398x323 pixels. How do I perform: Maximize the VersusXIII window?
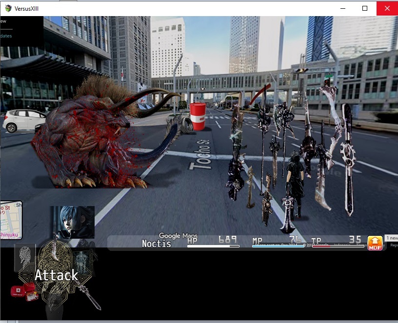[x=365, y=8]
